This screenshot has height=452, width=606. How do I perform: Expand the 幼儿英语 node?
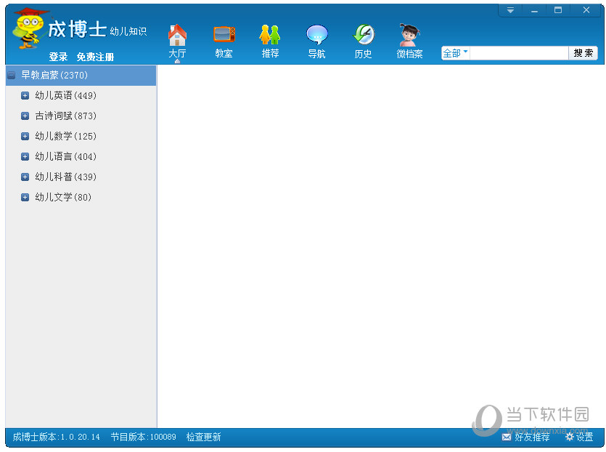[x=25, y=96]
